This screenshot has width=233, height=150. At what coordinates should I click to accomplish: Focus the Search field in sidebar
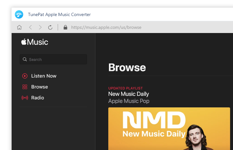coord(53,59)
